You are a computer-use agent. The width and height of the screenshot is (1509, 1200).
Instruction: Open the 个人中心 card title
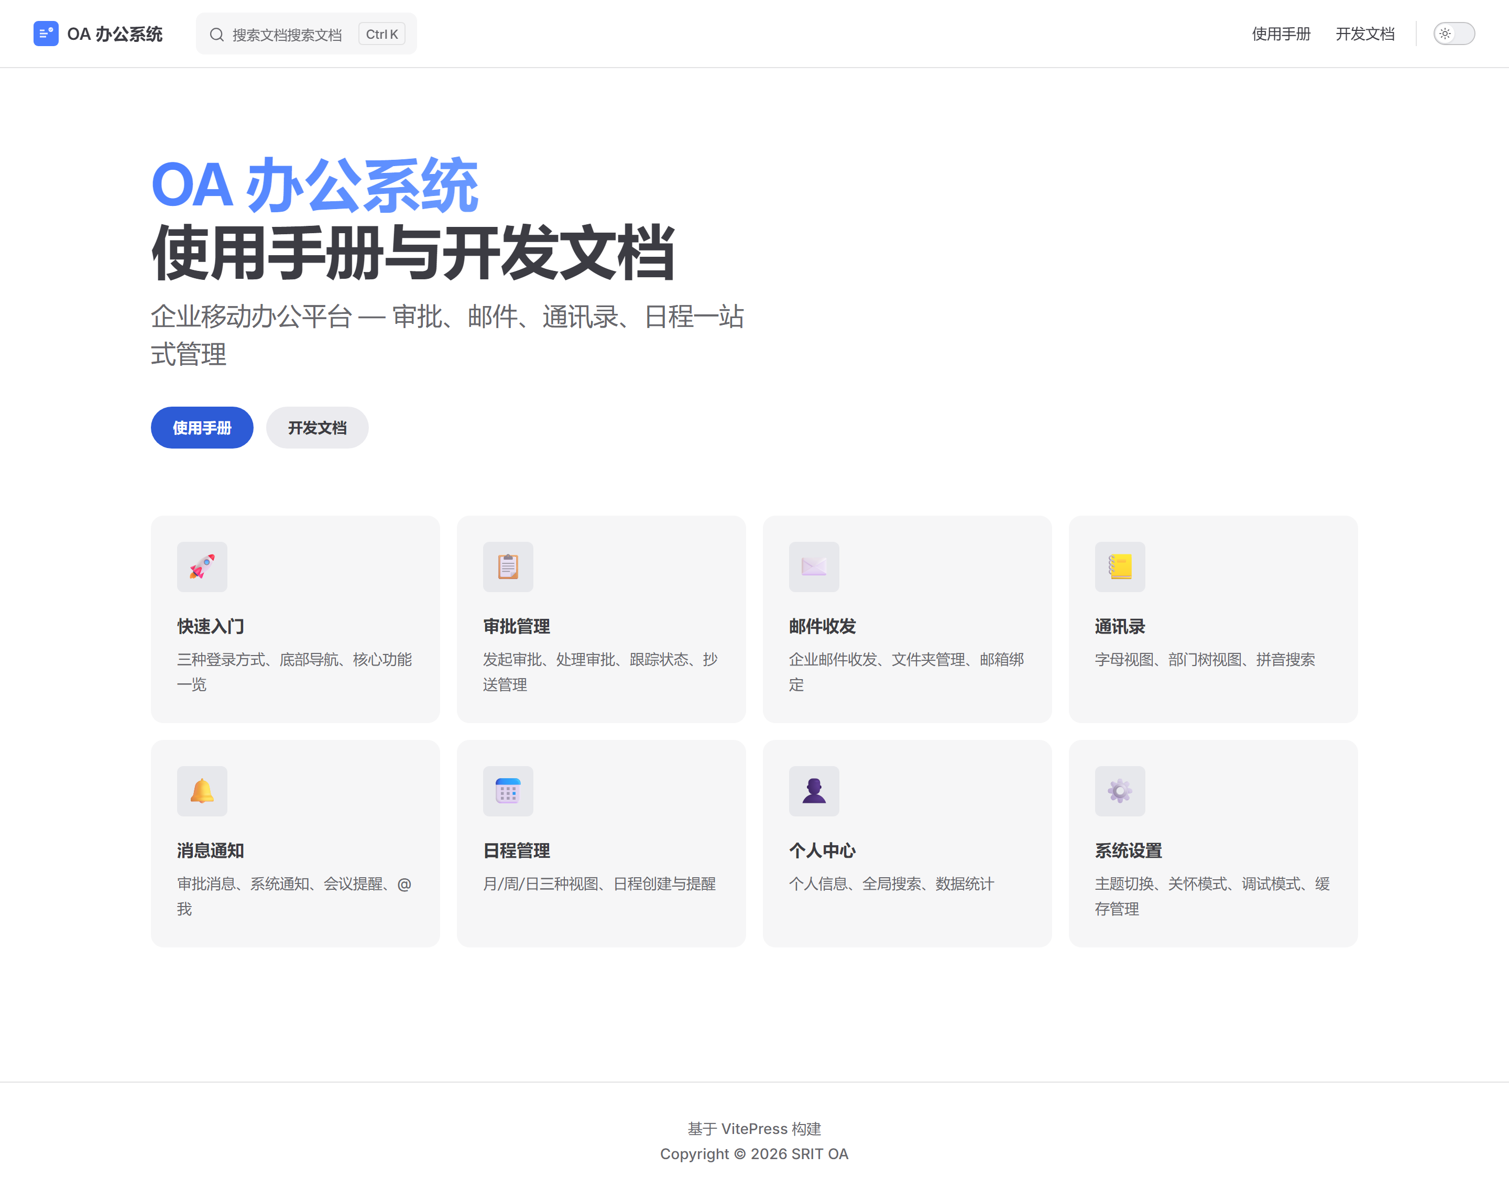click(x=823, y=850)
